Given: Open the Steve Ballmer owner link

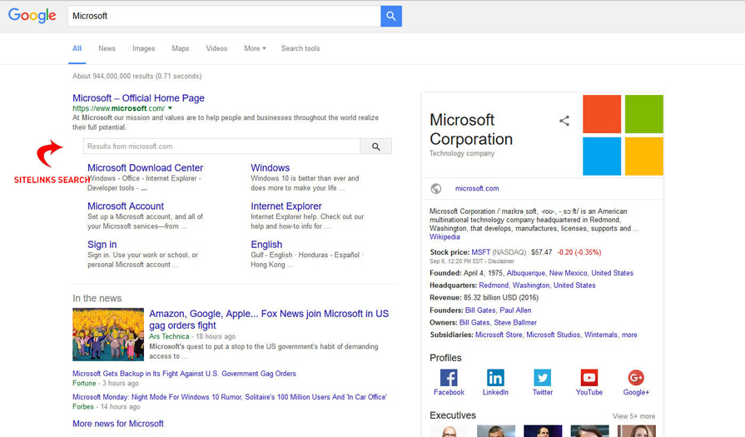Looking at the screenshot, I should (x=515, y=322).
